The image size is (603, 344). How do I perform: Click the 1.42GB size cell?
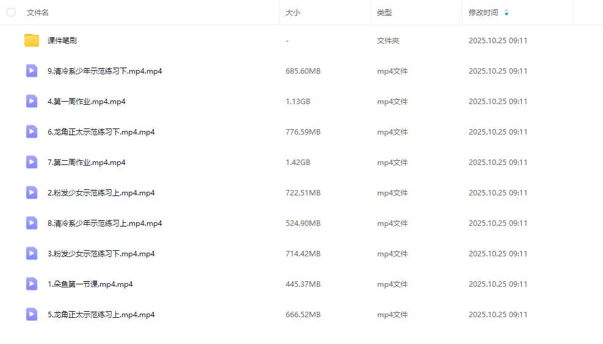click(298, 163)
